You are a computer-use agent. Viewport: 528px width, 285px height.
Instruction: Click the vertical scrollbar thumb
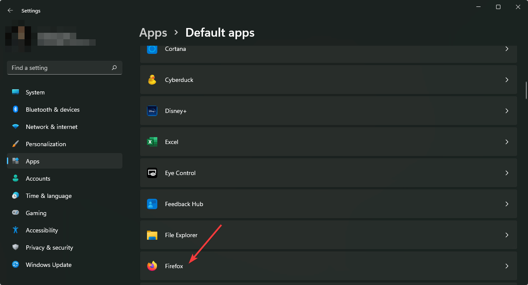click(526, 90)
